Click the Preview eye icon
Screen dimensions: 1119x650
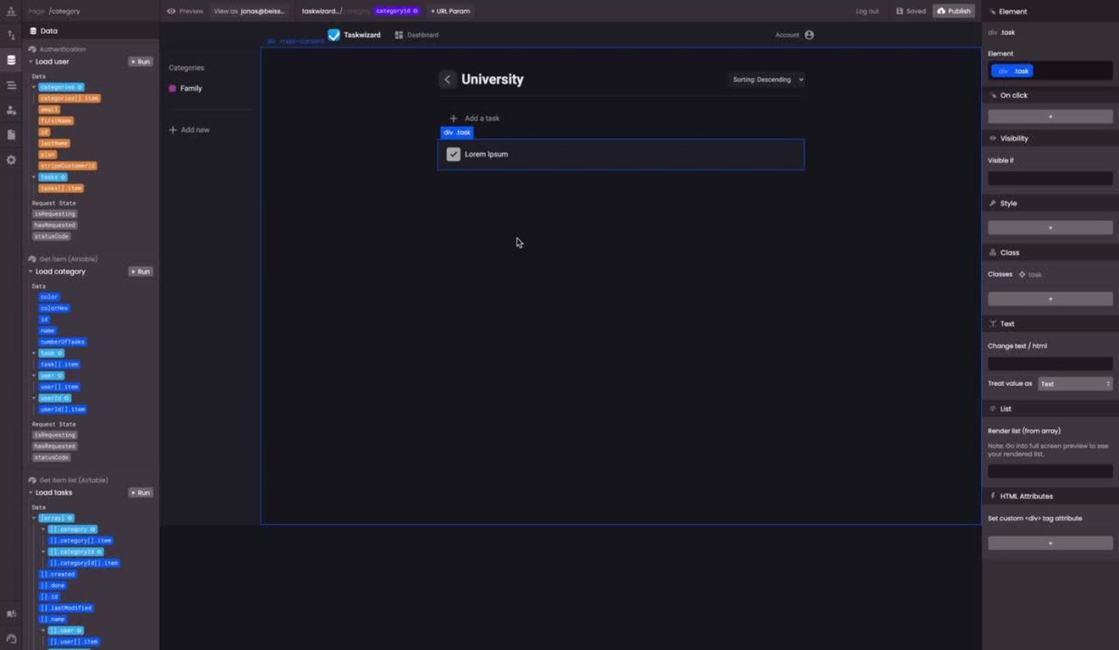point(171,11)
